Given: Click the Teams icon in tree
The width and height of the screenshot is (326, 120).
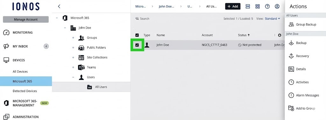Looking at the screenshot, I should tap(81, 67).
